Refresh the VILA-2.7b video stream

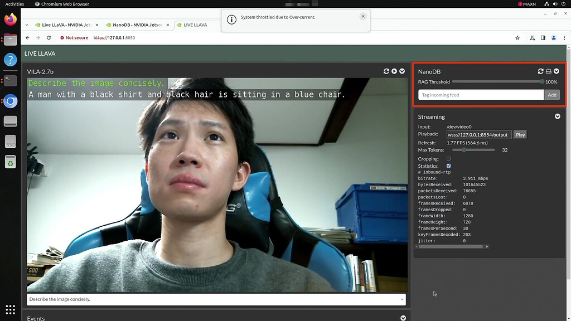[386, 71]
